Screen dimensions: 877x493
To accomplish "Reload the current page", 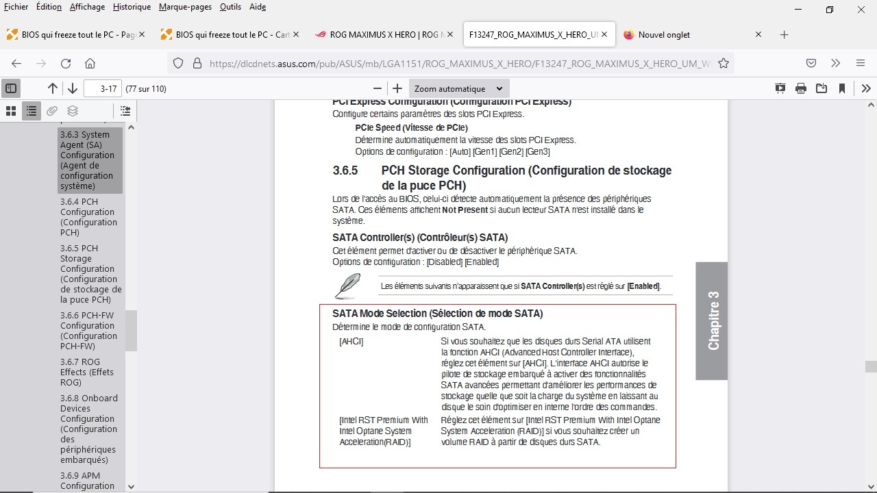I will [66, 63].
